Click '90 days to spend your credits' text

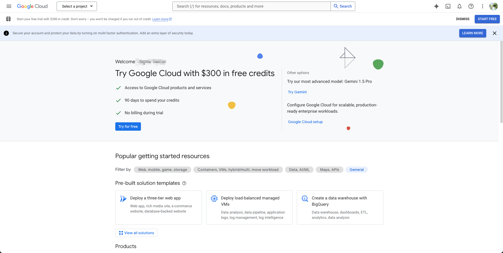152,100
